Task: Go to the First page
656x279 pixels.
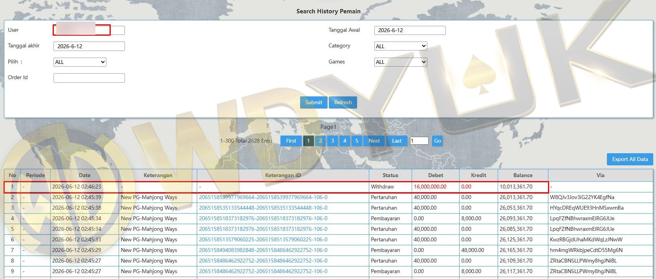Action: [x=291, y=141]
